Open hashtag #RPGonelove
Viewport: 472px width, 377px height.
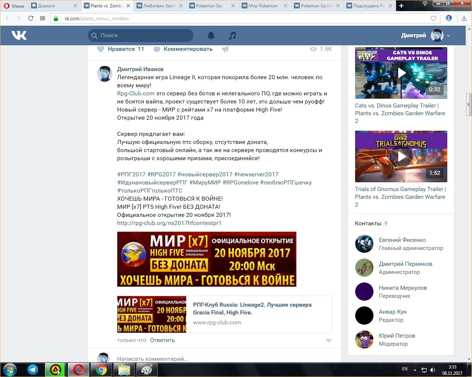point(240,183)
